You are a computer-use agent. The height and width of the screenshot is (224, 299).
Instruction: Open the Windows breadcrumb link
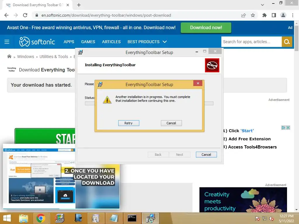click(x=26, y=57)
